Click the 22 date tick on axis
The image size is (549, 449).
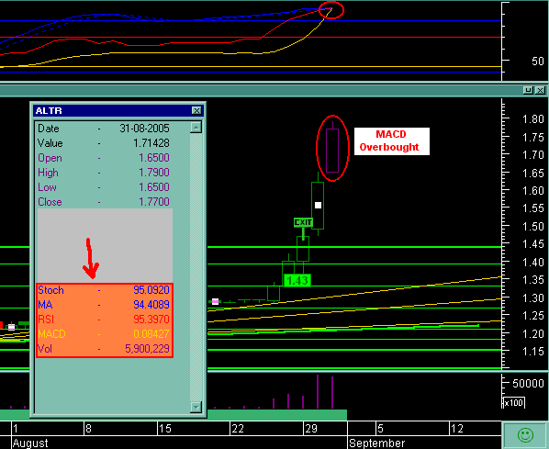pyautogui.click(x=238, y=428)
